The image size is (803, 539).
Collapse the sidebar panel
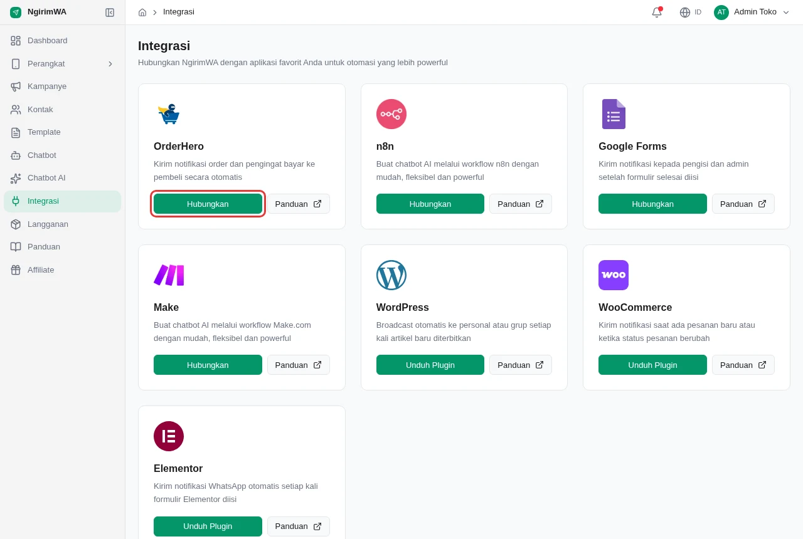coord(110,13)
